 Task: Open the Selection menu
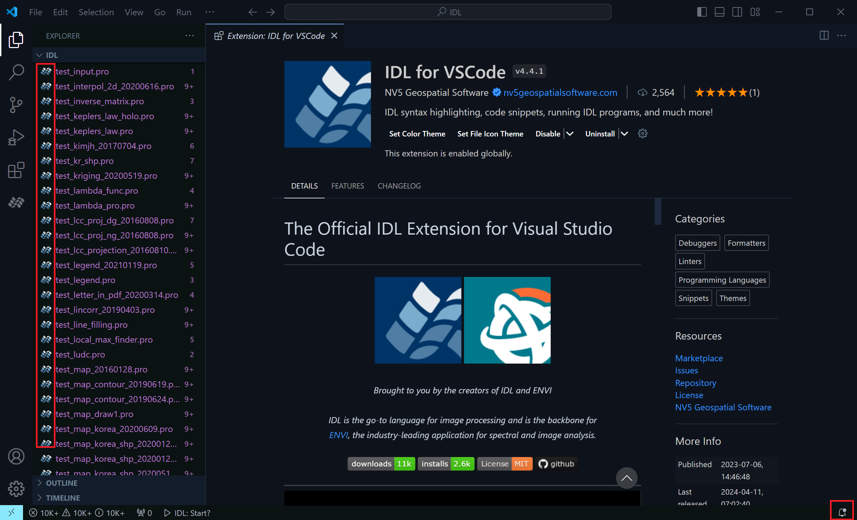(96, 12)
